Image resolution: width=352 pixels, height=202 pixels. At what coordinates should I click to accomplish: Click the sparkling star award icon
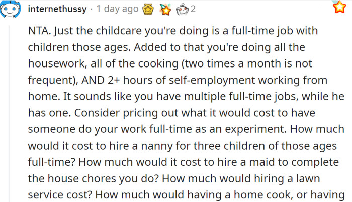(x=165, y=9)
